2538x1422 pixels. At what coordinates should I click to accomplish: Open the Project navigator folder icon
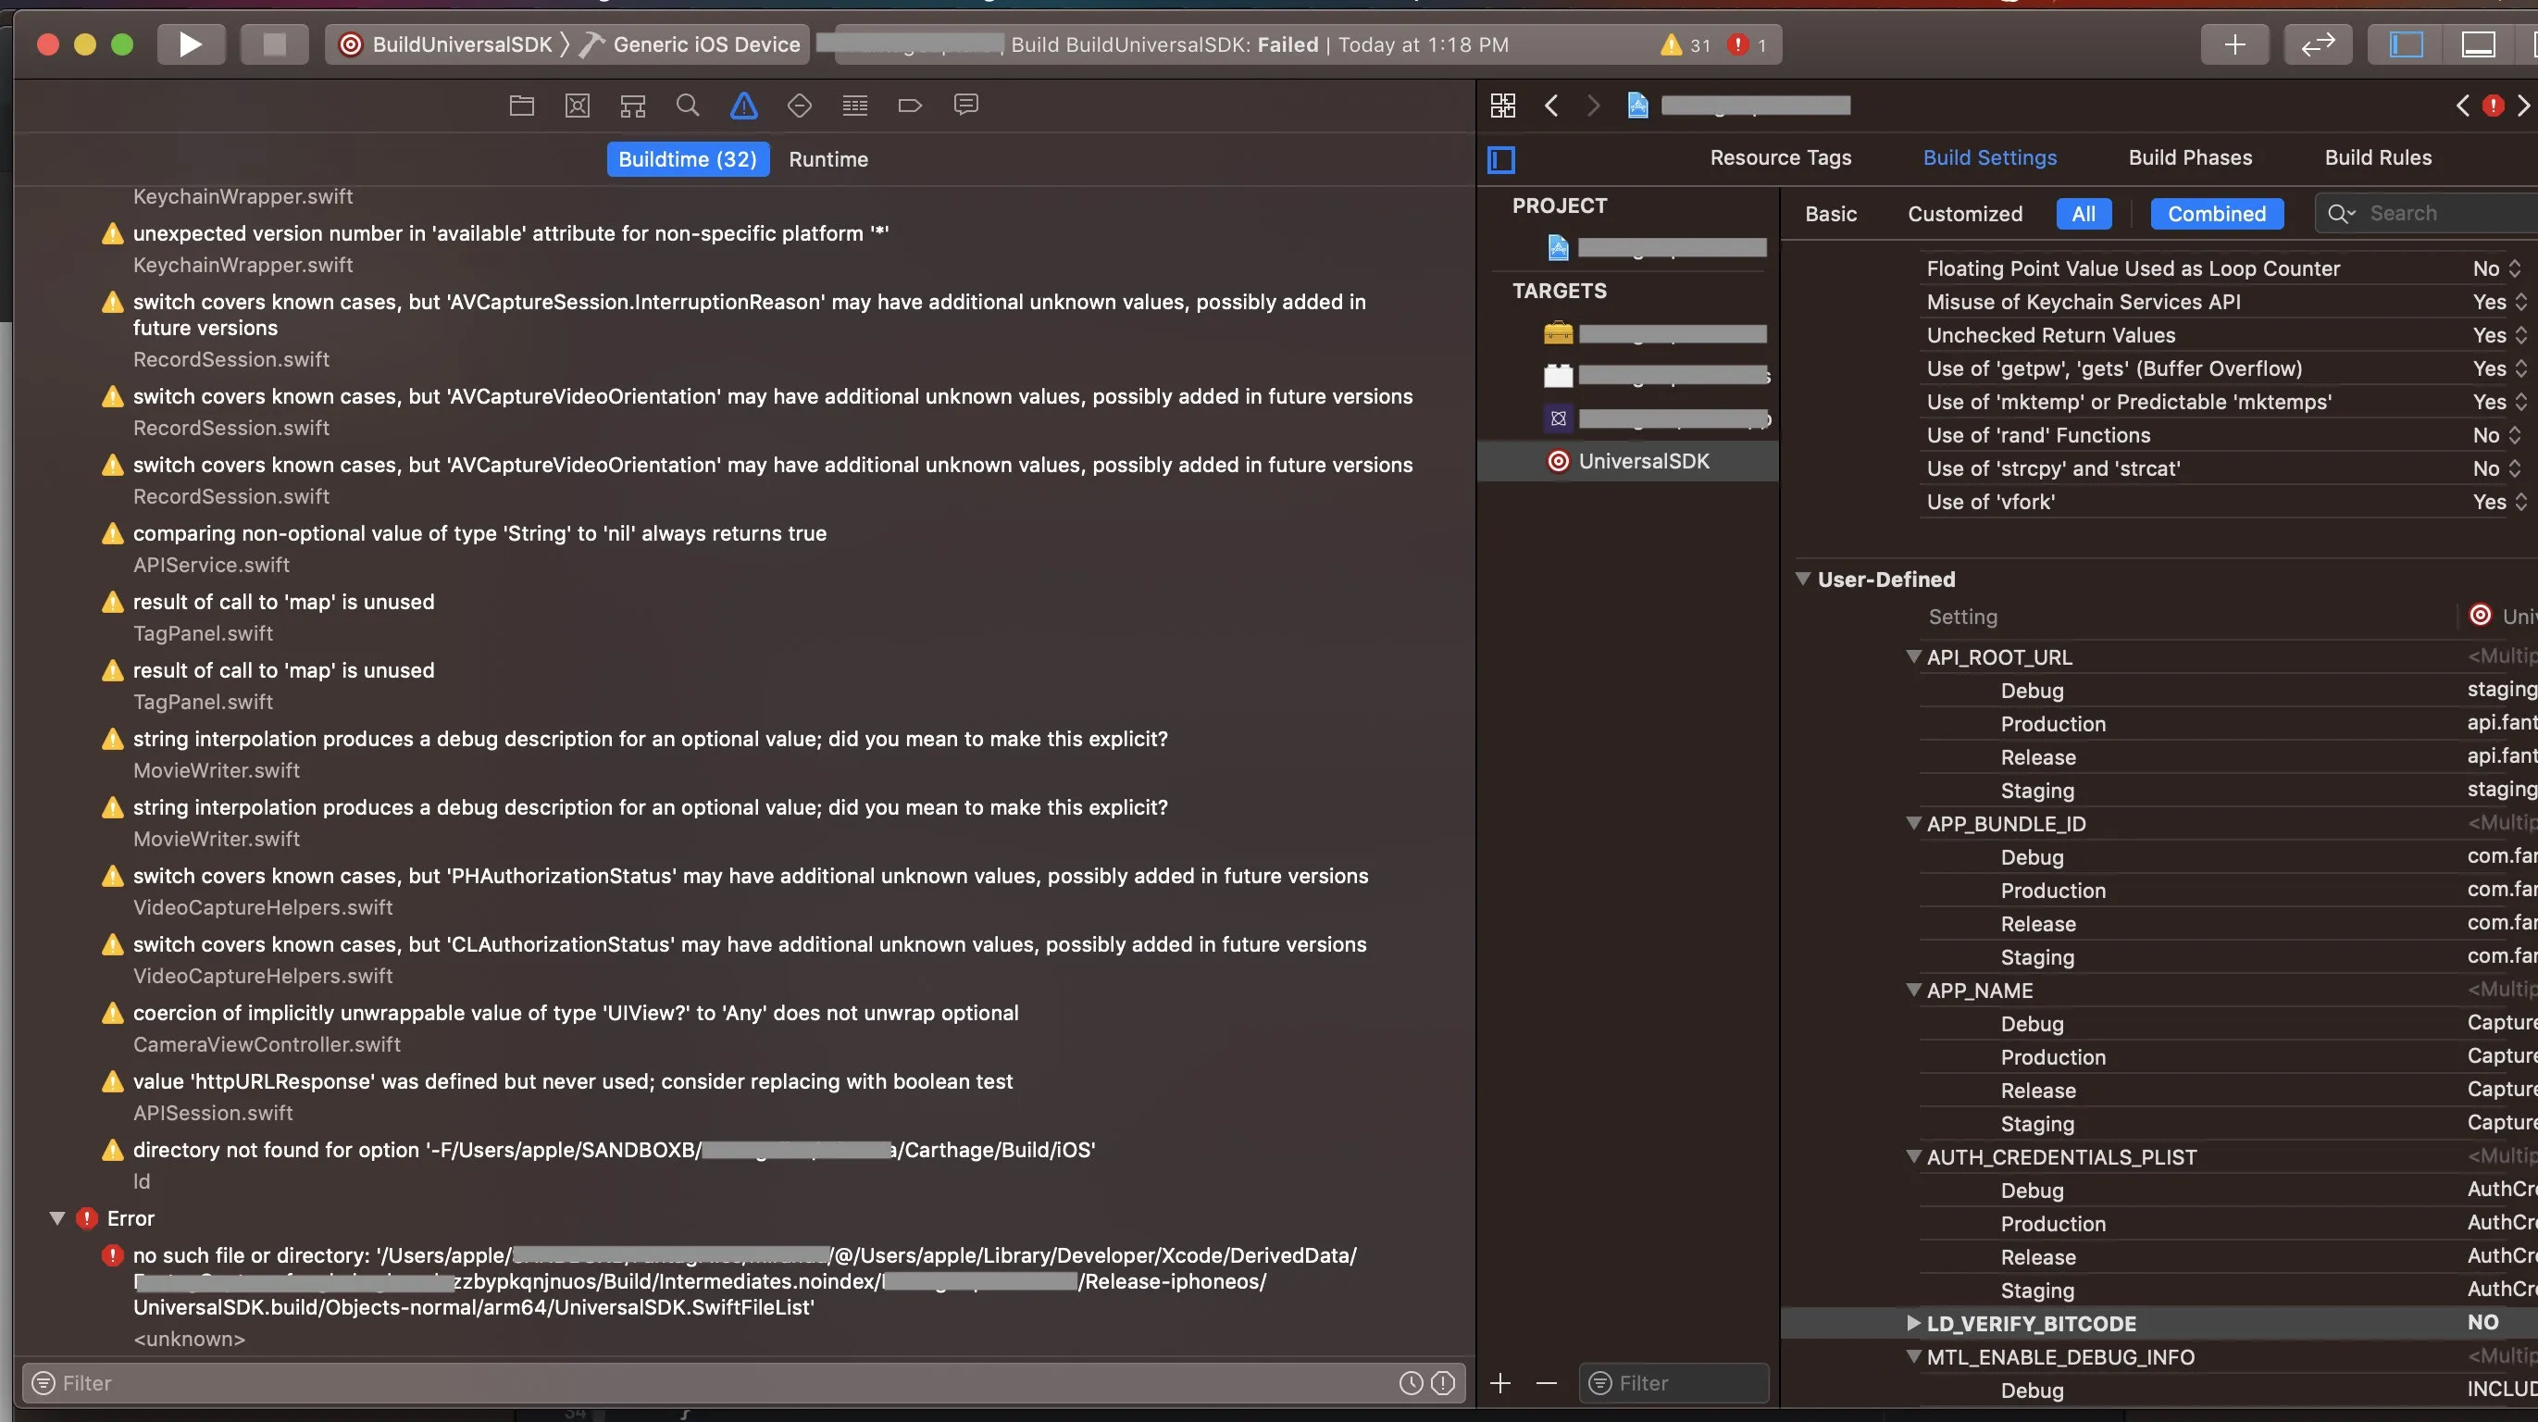pos(521,106)
